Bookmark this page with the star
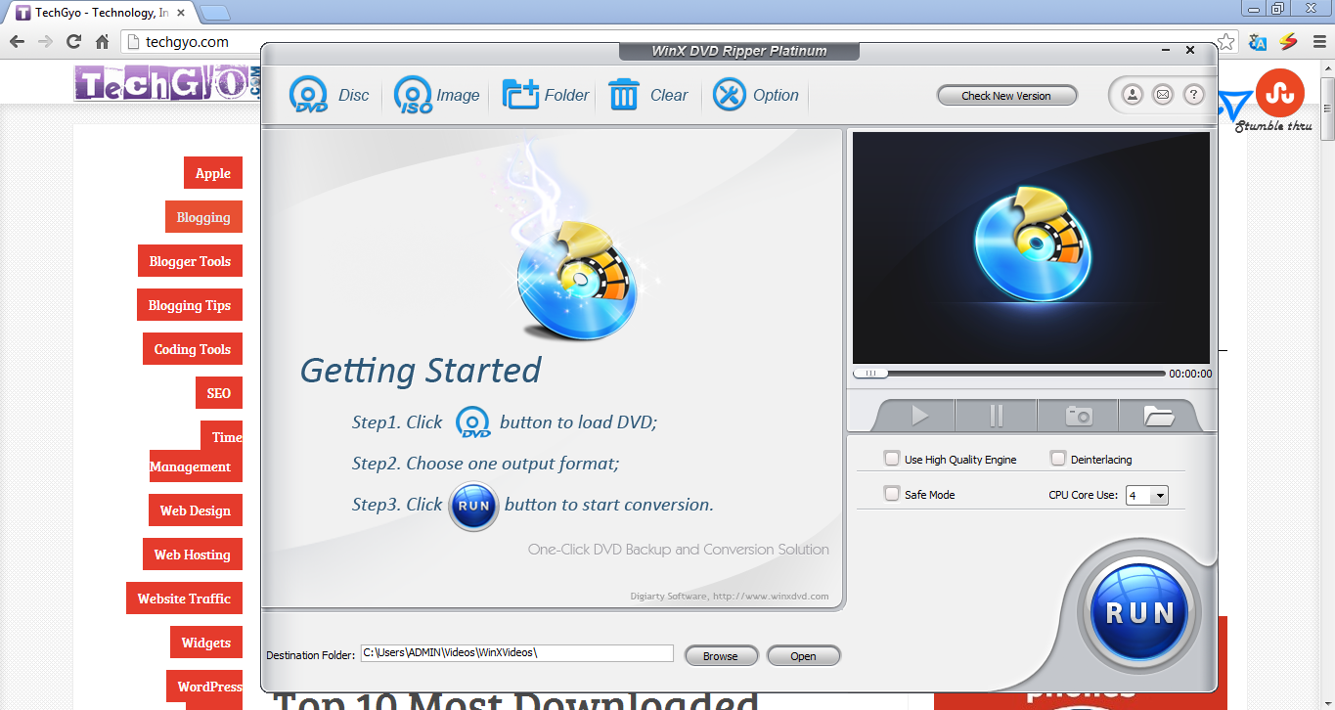1335x710 pixels. click(x=1225, y=42)
